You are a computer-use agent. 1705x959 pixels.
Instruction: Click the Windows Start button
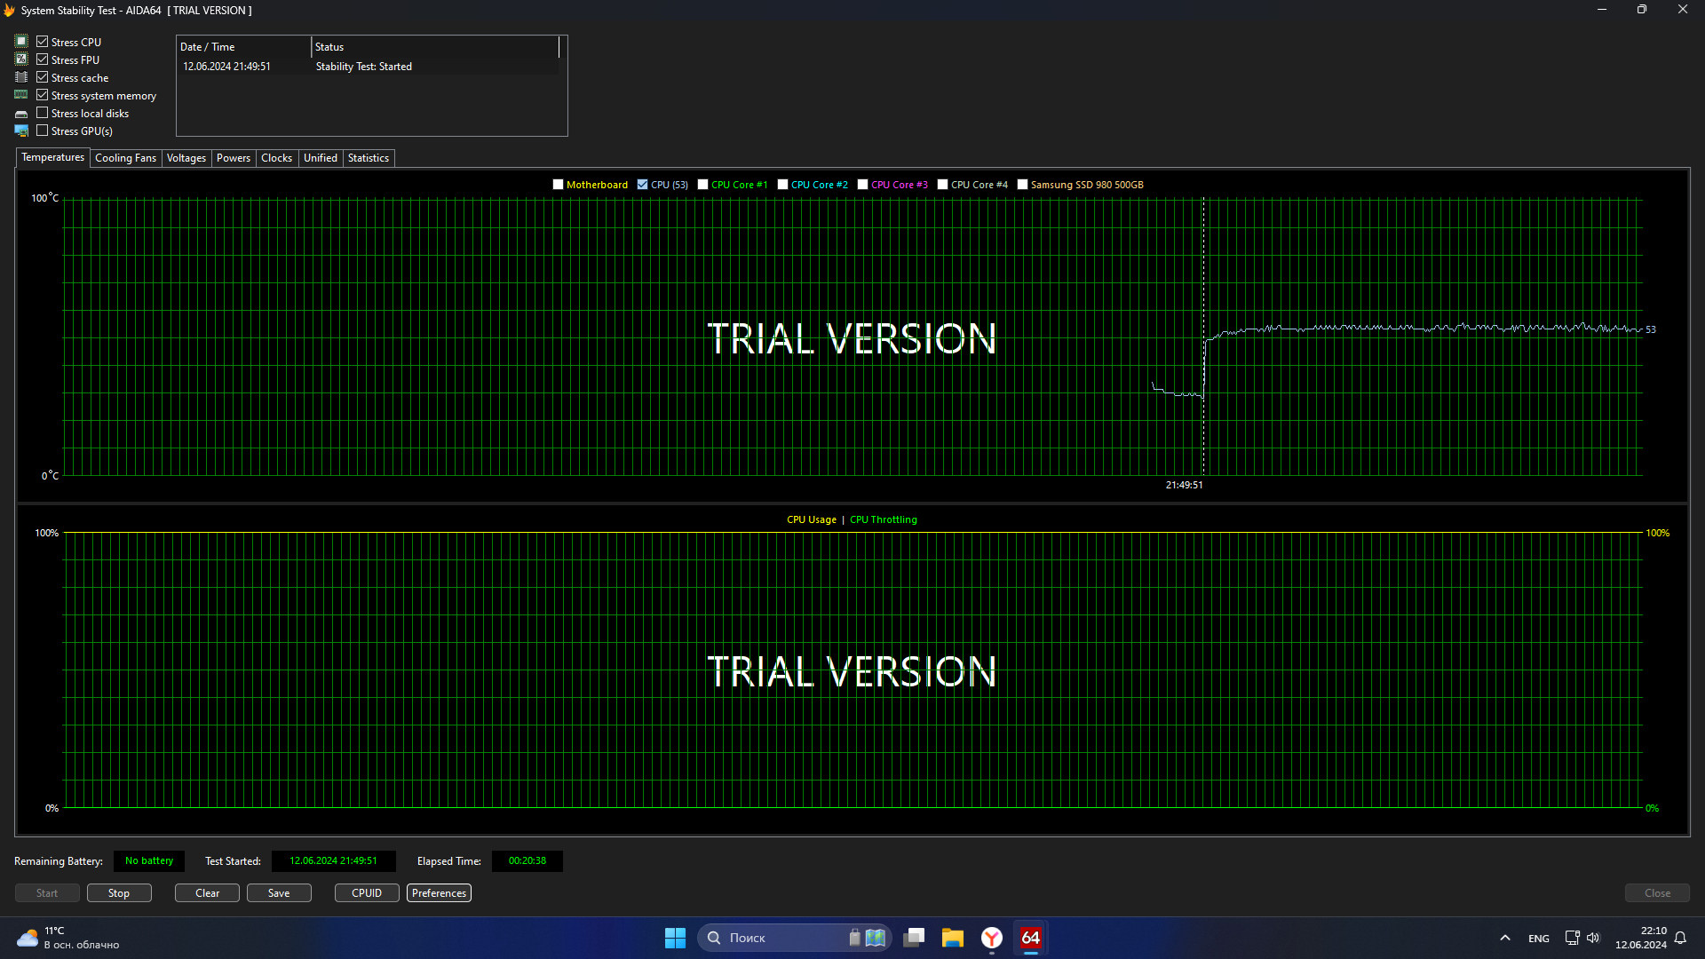[675, 938]
